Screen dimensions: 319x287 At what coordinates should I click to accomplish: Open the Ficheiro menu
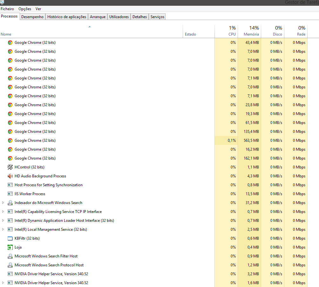point(7,9)
